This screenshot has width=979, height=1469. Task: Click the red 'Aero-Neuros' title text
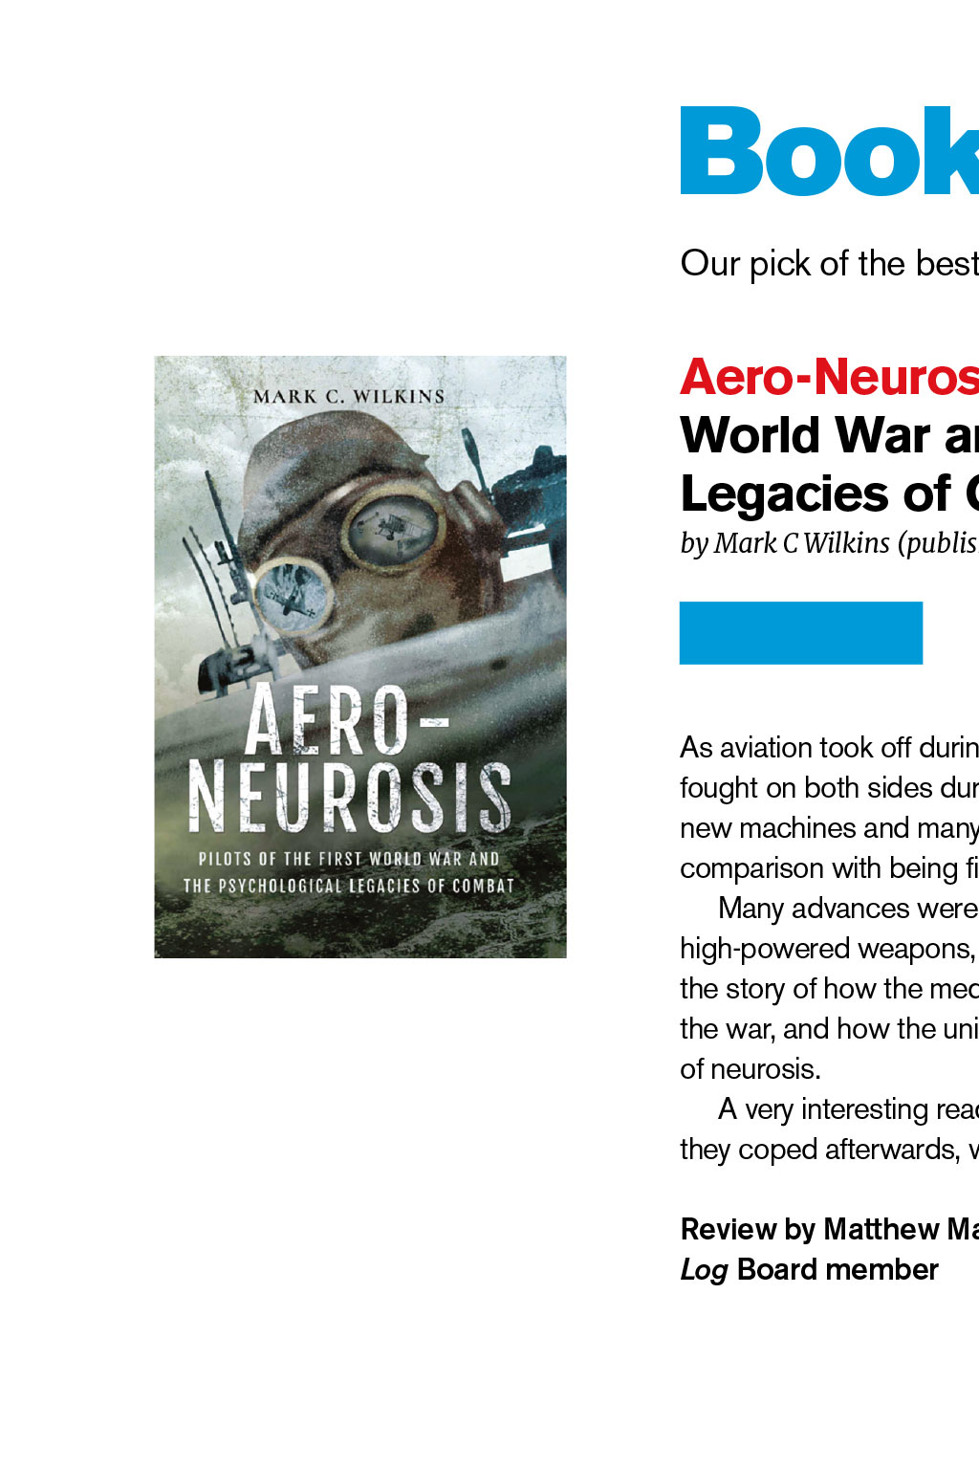click(829, 377)
